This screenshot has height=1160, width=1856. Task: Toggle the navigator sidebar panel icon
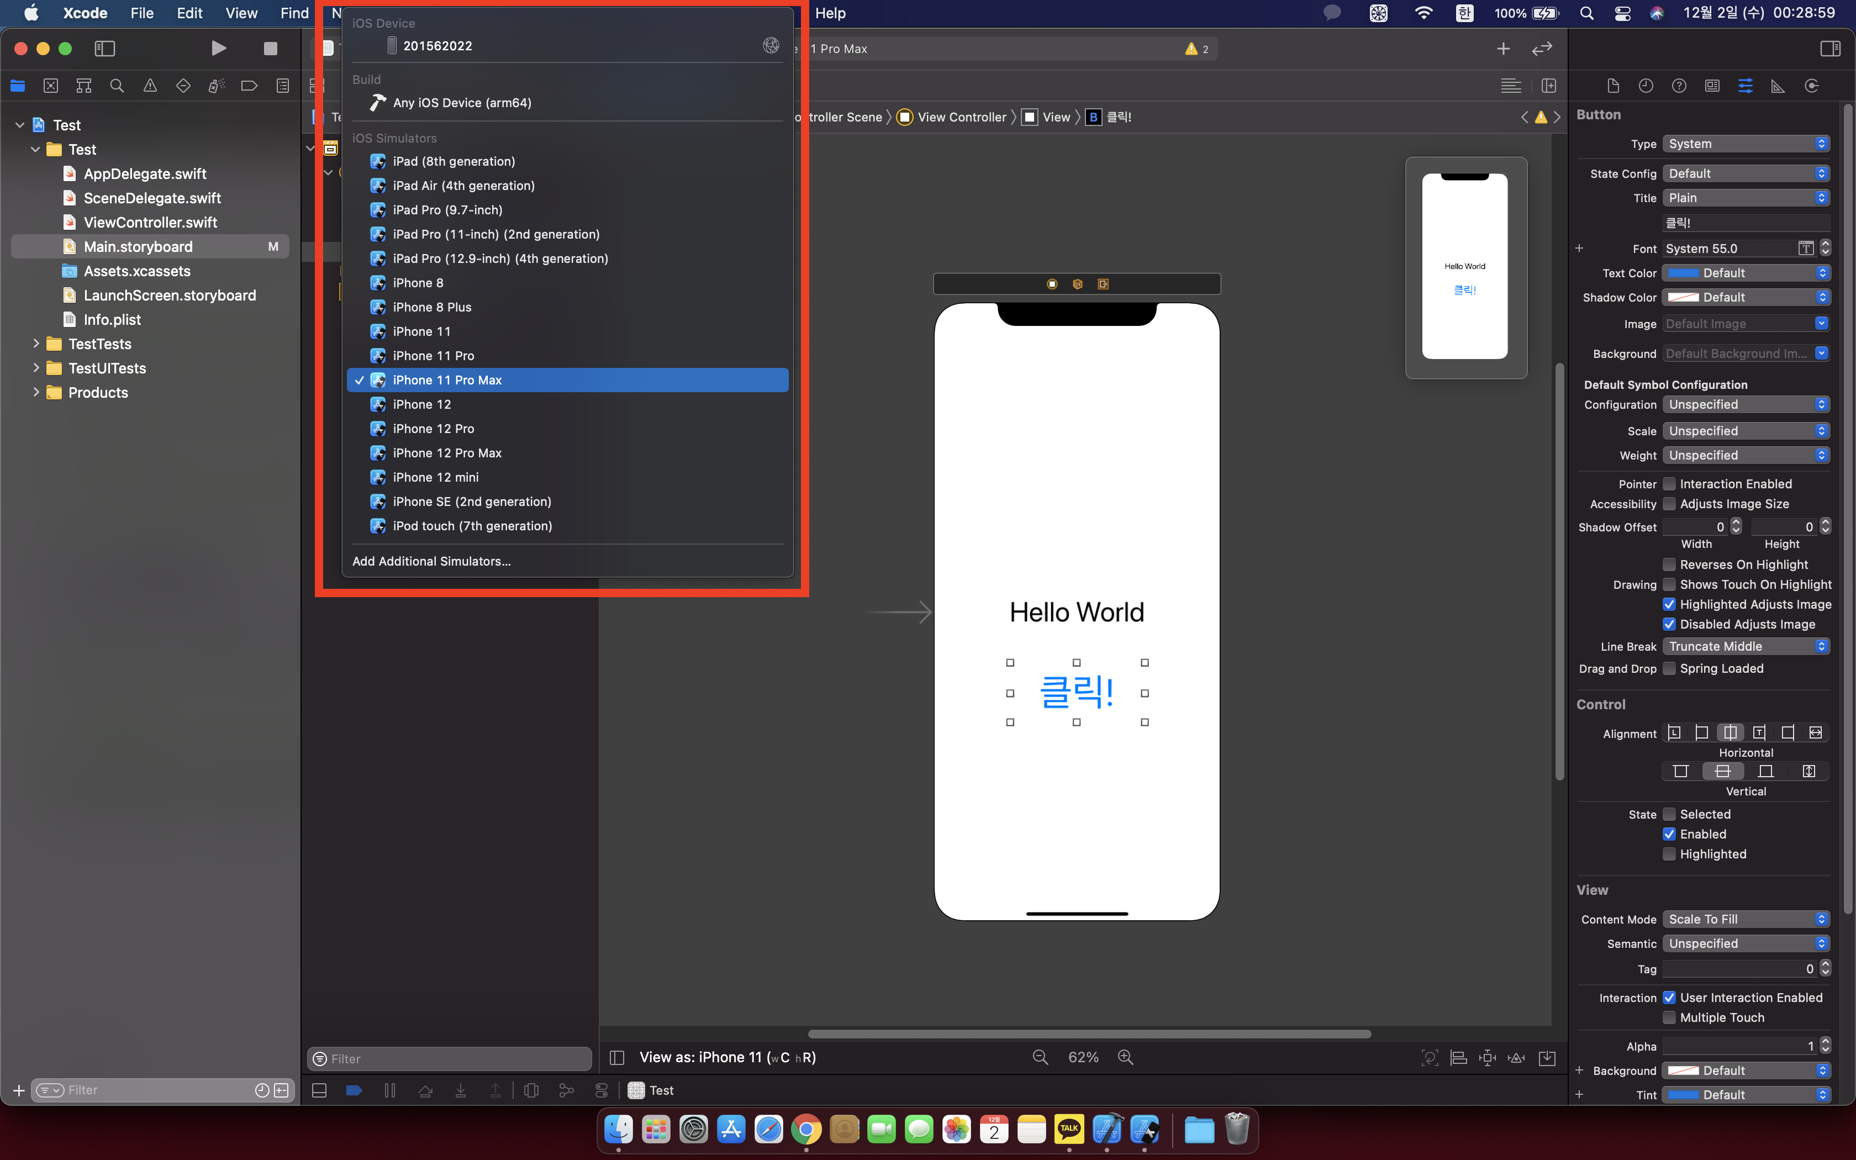pos(104,49)
